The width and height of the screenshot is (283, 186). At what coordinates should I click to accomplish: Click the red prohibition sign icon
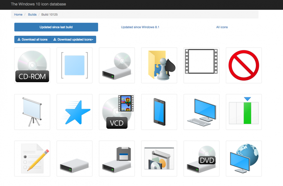click(x=244, y=65)
